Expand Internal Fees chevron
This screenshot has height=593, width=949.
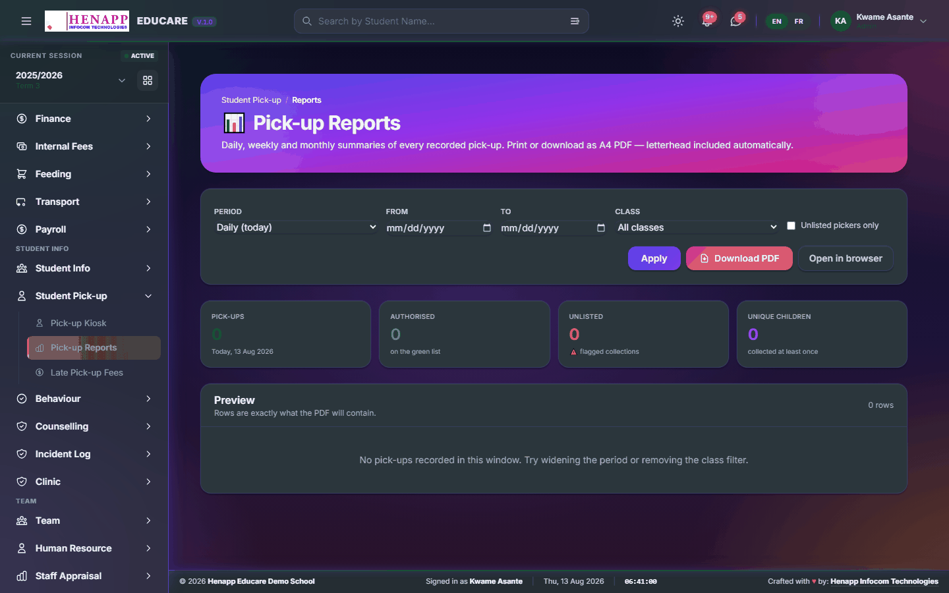pos(148,146)
